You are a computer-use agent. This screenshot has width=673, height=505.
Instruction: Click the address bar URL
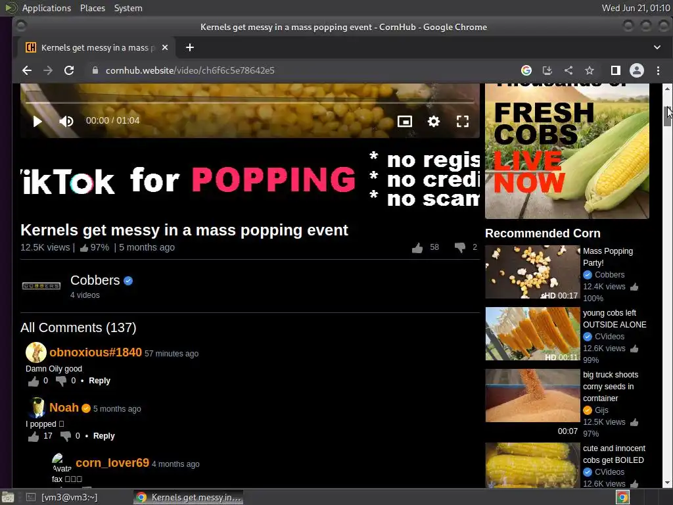point(190,70)
